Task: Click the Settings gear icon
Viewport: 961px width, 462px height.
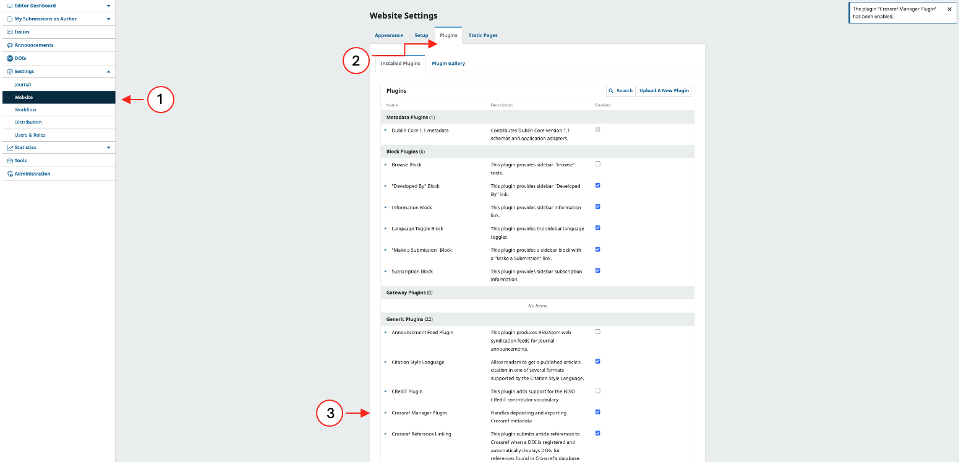Action: point(10,72)
